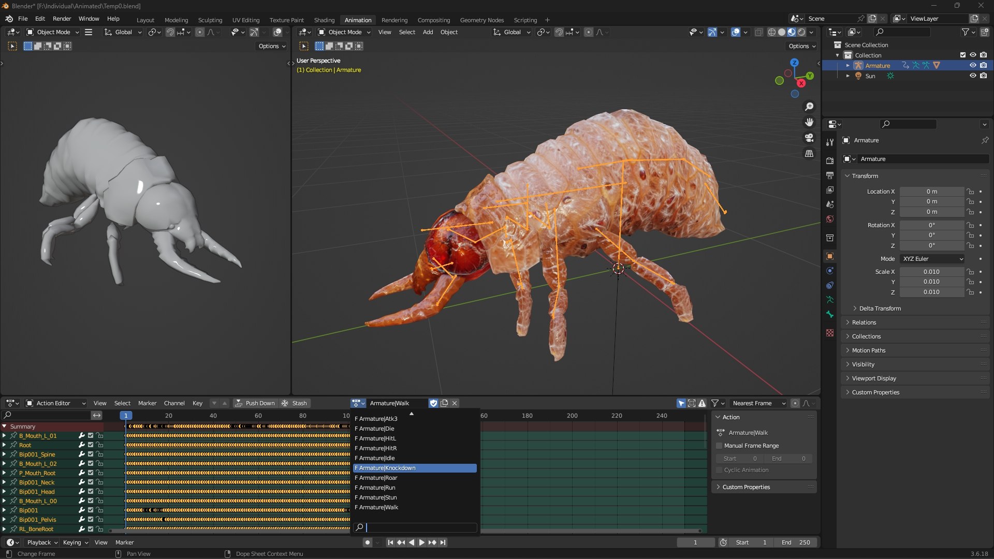Open the World properties tab
The height and width of the screenshot is (559, 994).
(830, 219)
